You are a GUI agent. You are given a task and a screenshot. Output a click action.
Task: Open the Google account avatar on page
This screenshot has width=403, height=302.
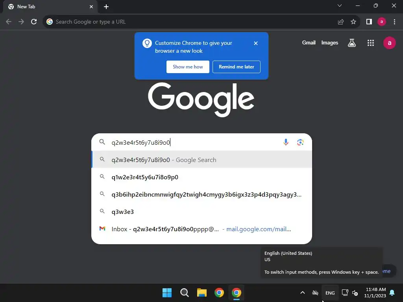tap(389, 43)
